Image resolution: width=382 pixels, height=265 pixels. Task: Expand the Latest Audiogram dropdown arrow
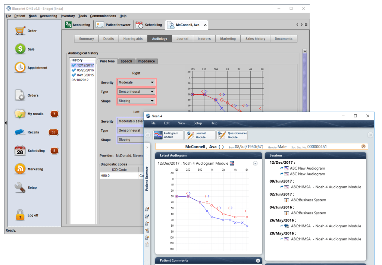pos(255,163)
